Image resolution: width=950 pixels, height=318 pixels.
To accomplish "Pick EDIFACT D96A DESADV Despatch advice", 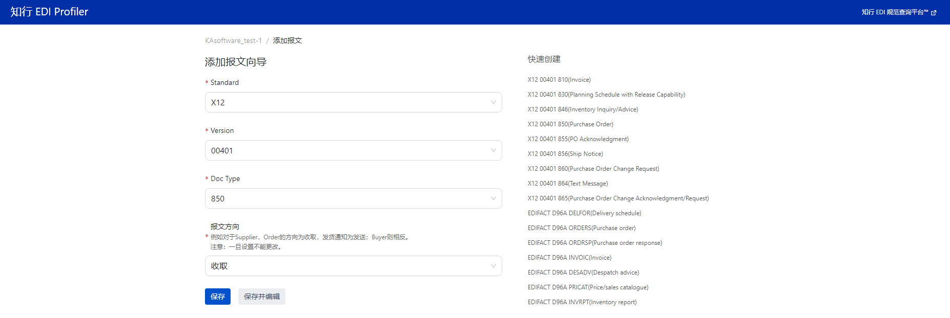I will [x=583, y=272].
